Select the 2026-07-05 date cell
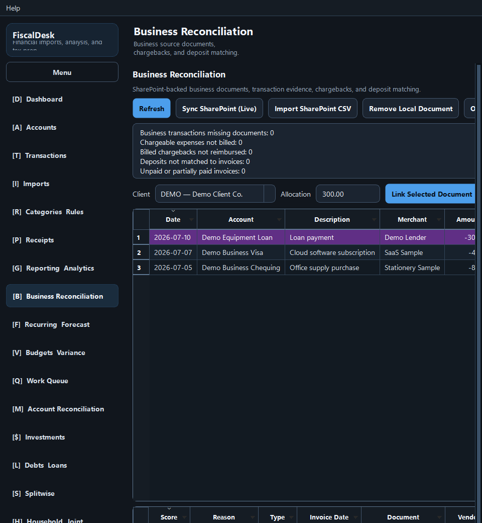Viewport: 482px width, 523px height. [x=173, y=268]
